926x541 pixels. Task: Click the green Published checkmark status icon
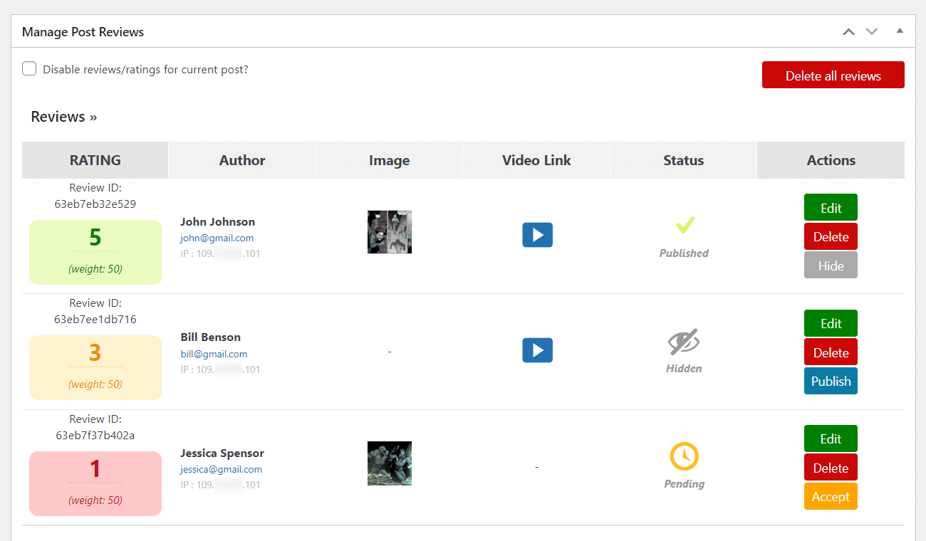click(685, 226)
